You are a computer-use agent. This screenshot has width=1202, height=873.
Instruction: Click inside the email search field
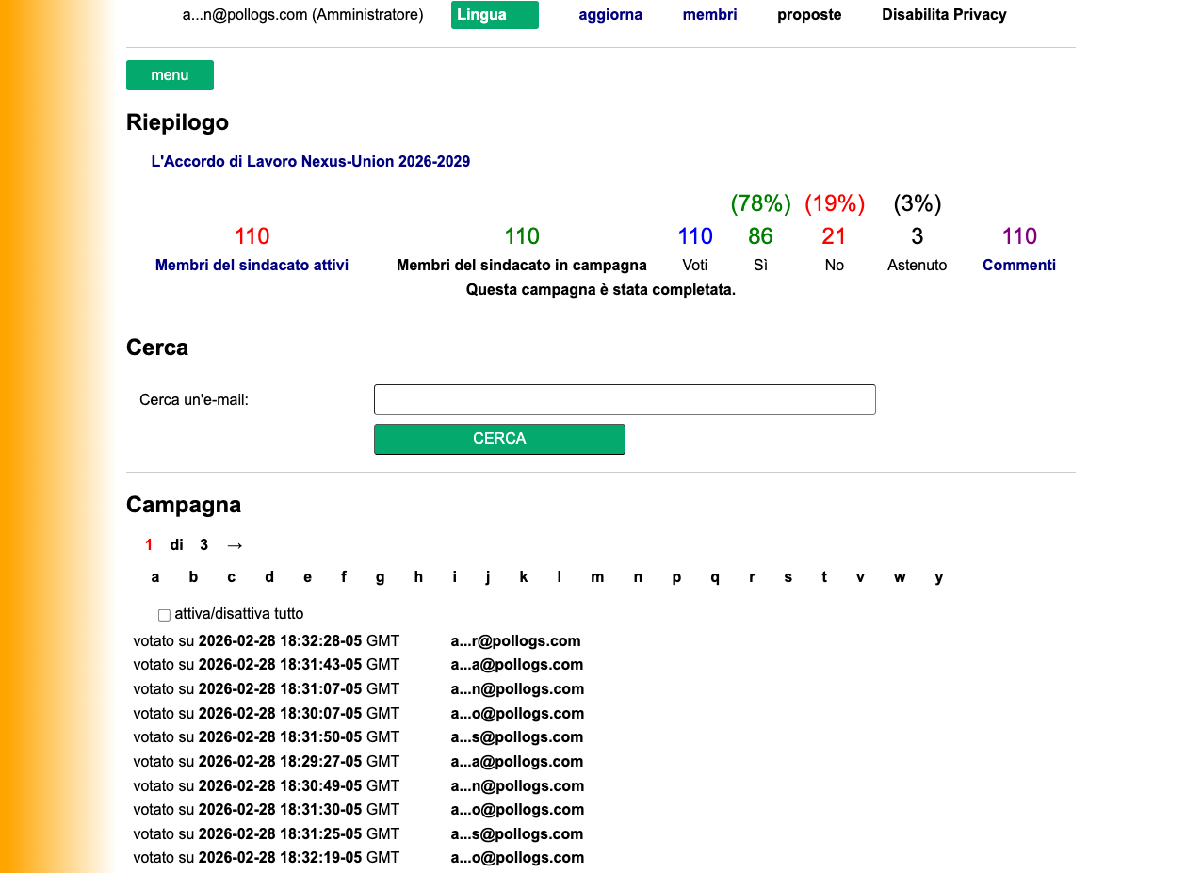[625, 399]
